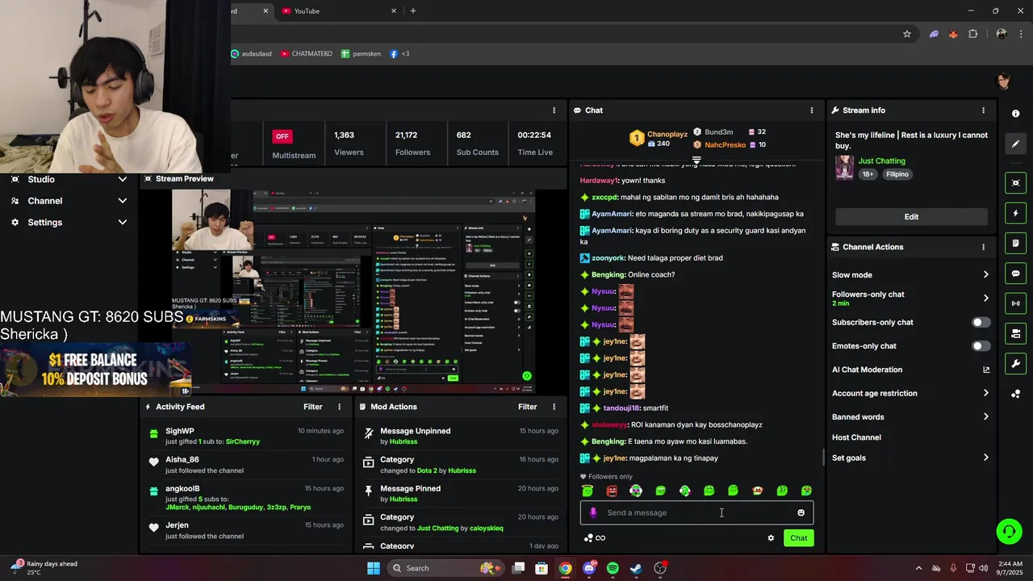
Task: Pick the red angry quick emote
Action: pyautogui.click(x=612, y=491)
